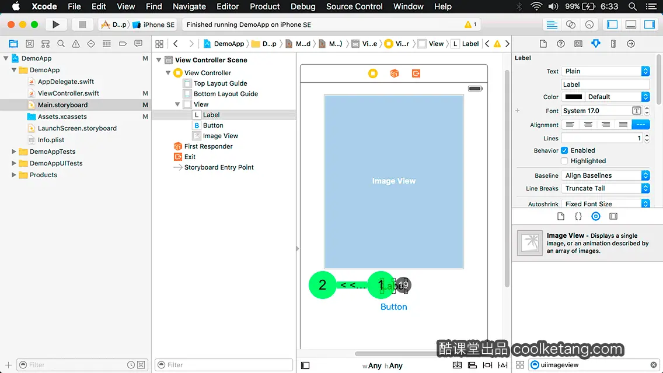The height and width of the screenshot is (373, 663).
Task: Open the Report navigator
Action: coord(138,44)
